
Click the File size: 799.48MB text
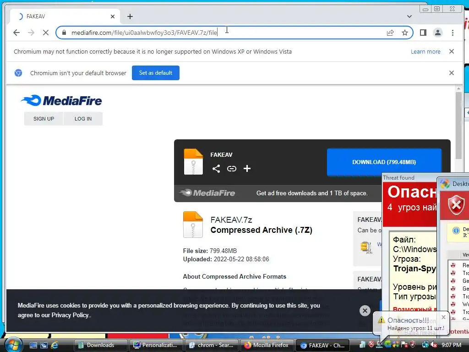click(210, 251)
